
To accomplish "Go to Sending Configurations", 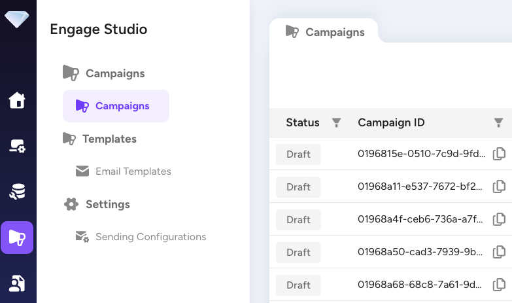I will (150, 237).
